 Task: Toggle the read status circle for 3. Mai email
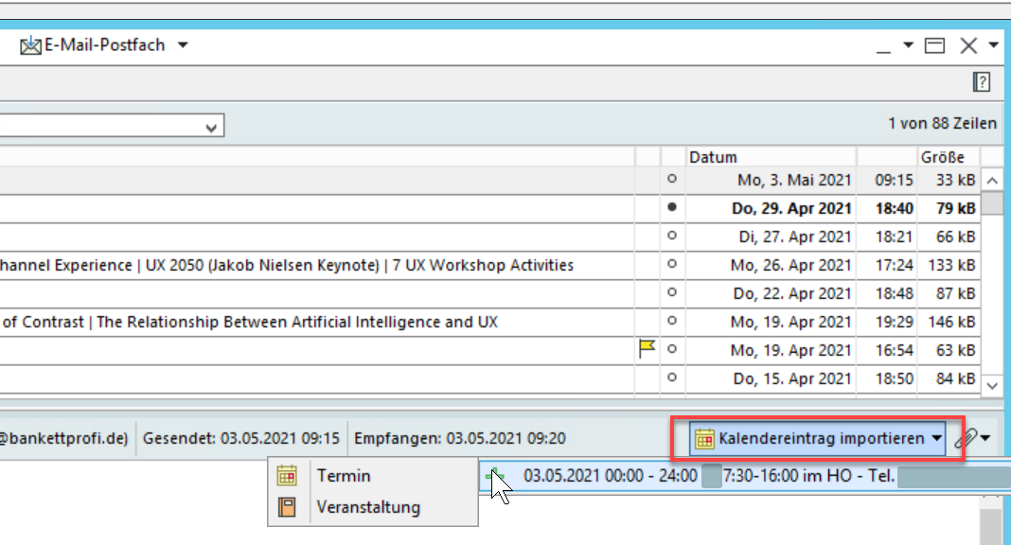672,180
